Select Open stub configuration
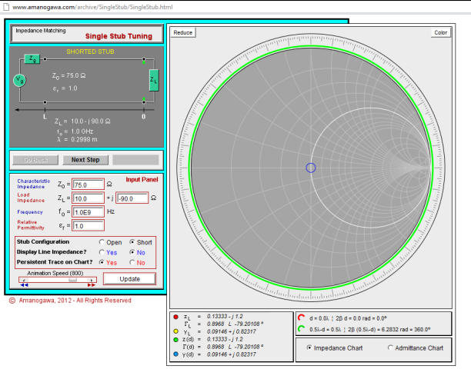This screenshot has width=471, height=369. 102,242
